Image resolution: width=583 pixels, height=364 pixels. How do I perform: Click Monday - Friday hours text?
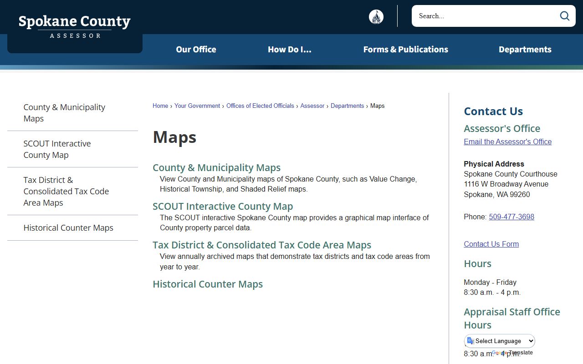click(490, 282)
